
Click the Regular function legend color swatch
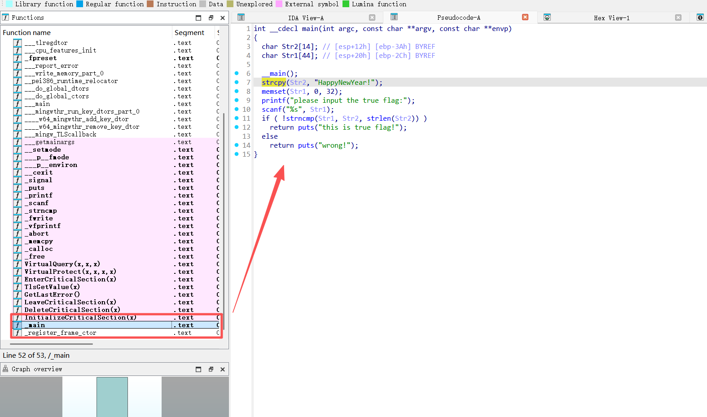[80, 4]
